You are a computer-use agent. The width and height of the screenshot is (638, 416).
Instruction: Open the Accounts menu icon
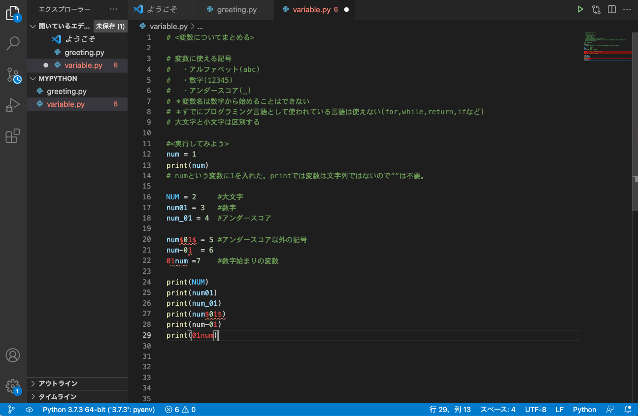pyautogui.click(x=13, y=355)
